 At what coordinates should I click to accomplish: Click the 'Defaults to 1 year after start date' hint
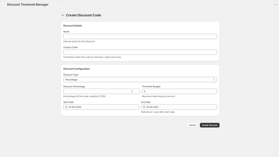click(158, 112)
